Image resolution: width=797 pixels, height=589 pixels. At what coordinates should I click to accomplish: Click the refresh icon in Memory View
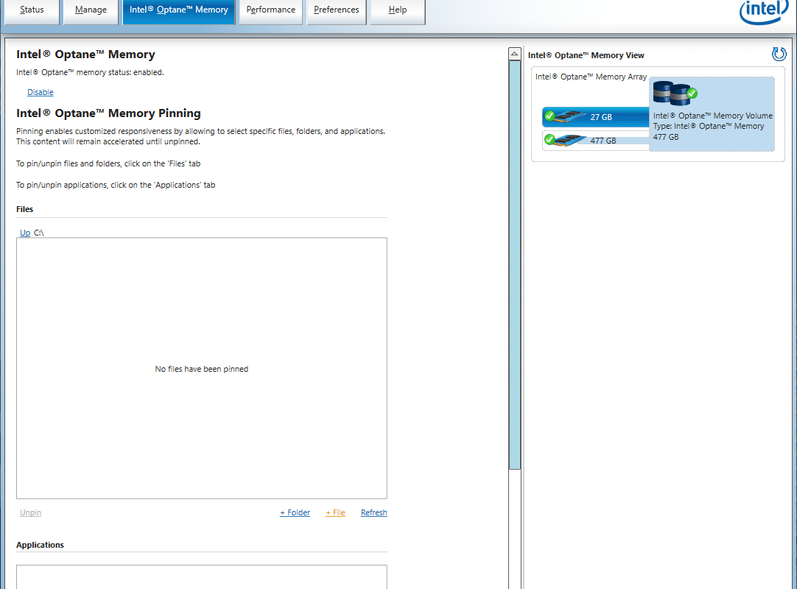click(x=779, y=54)
